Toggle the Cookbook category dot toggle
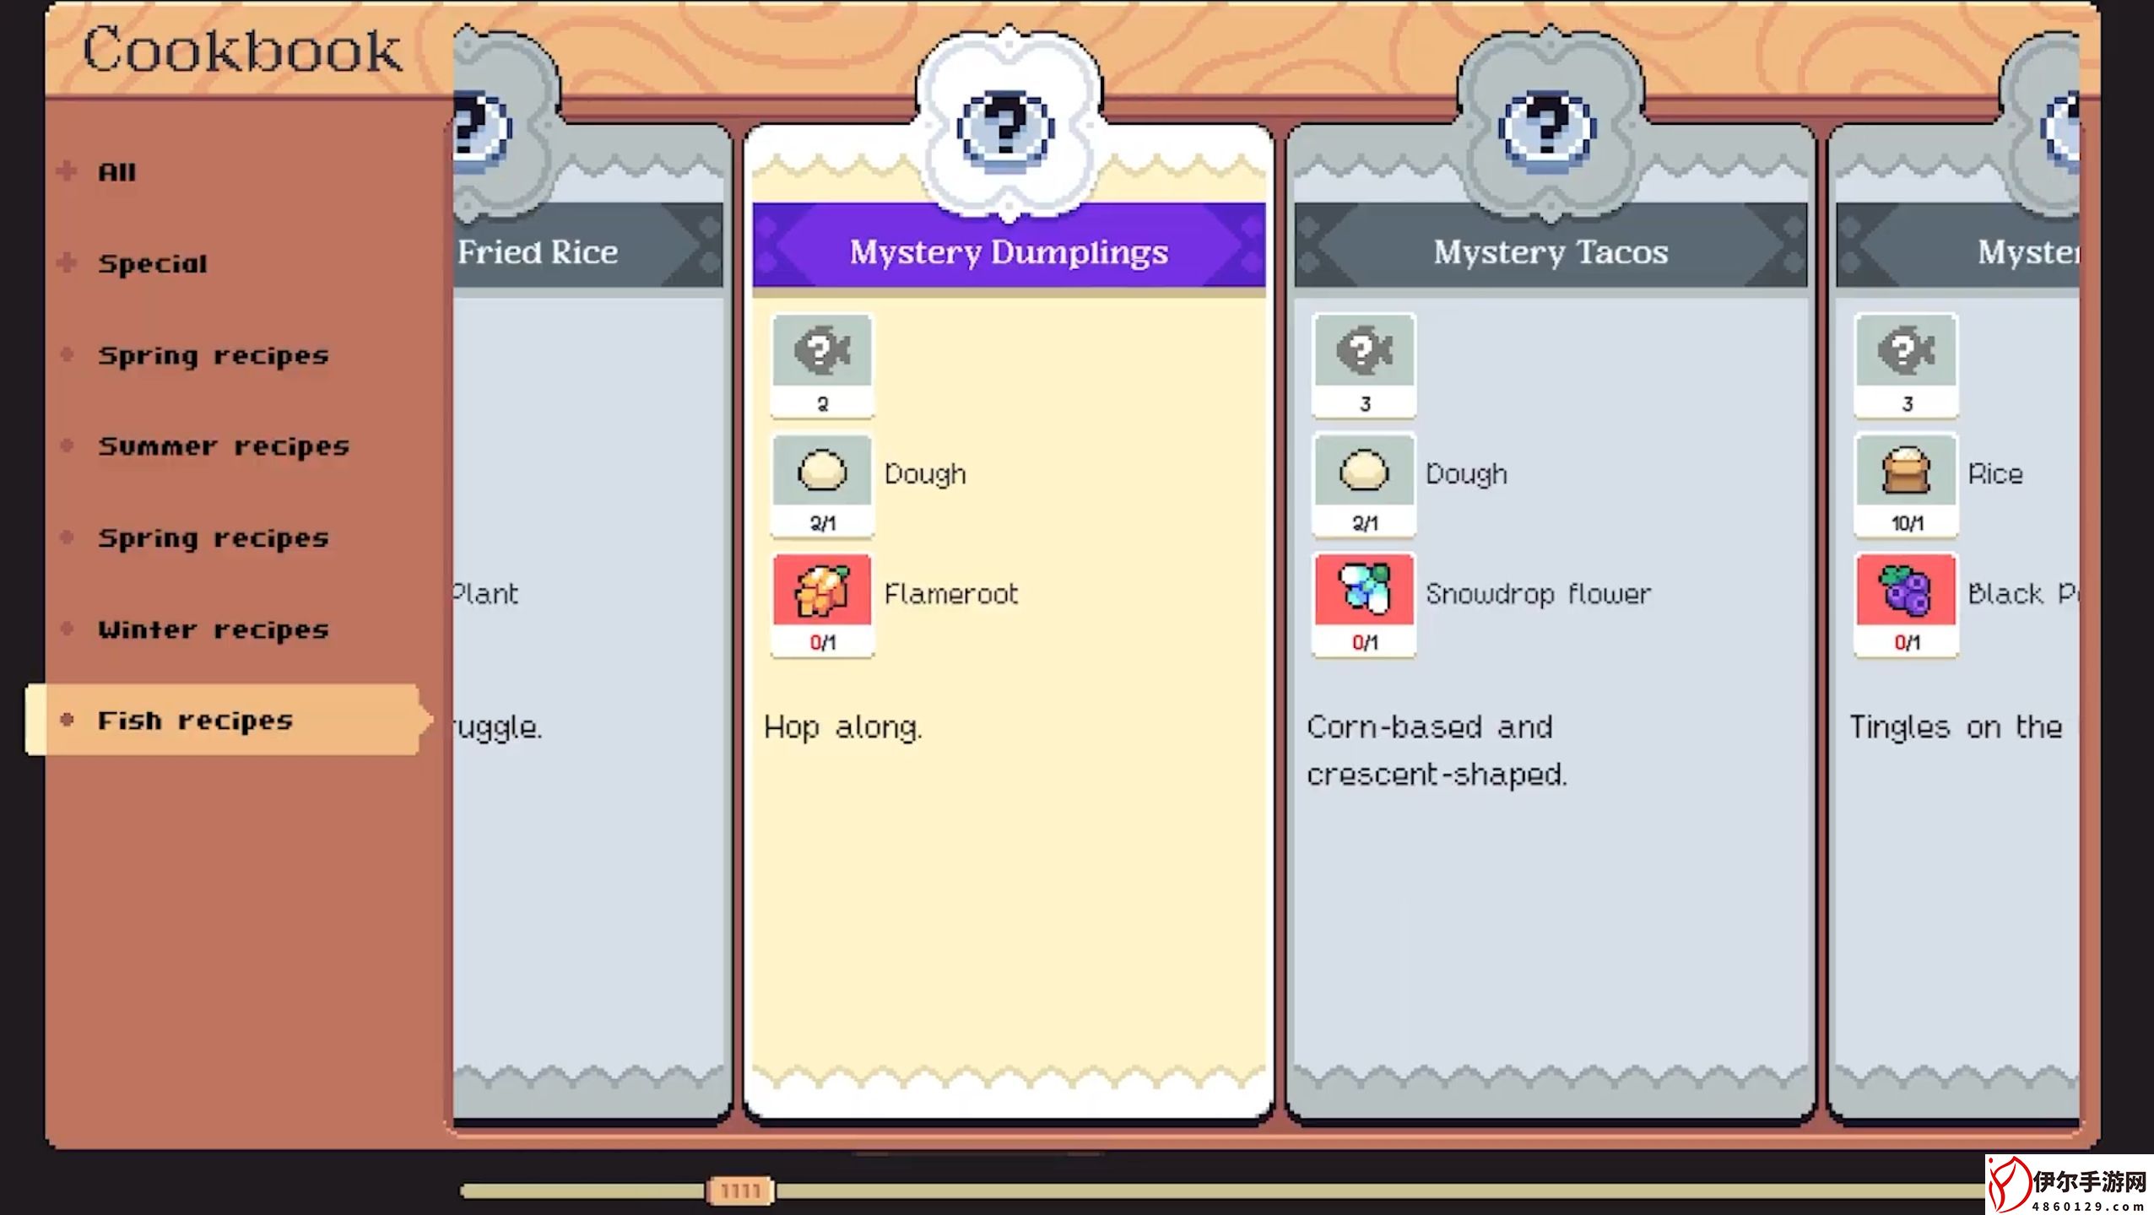 click(69, 718)
